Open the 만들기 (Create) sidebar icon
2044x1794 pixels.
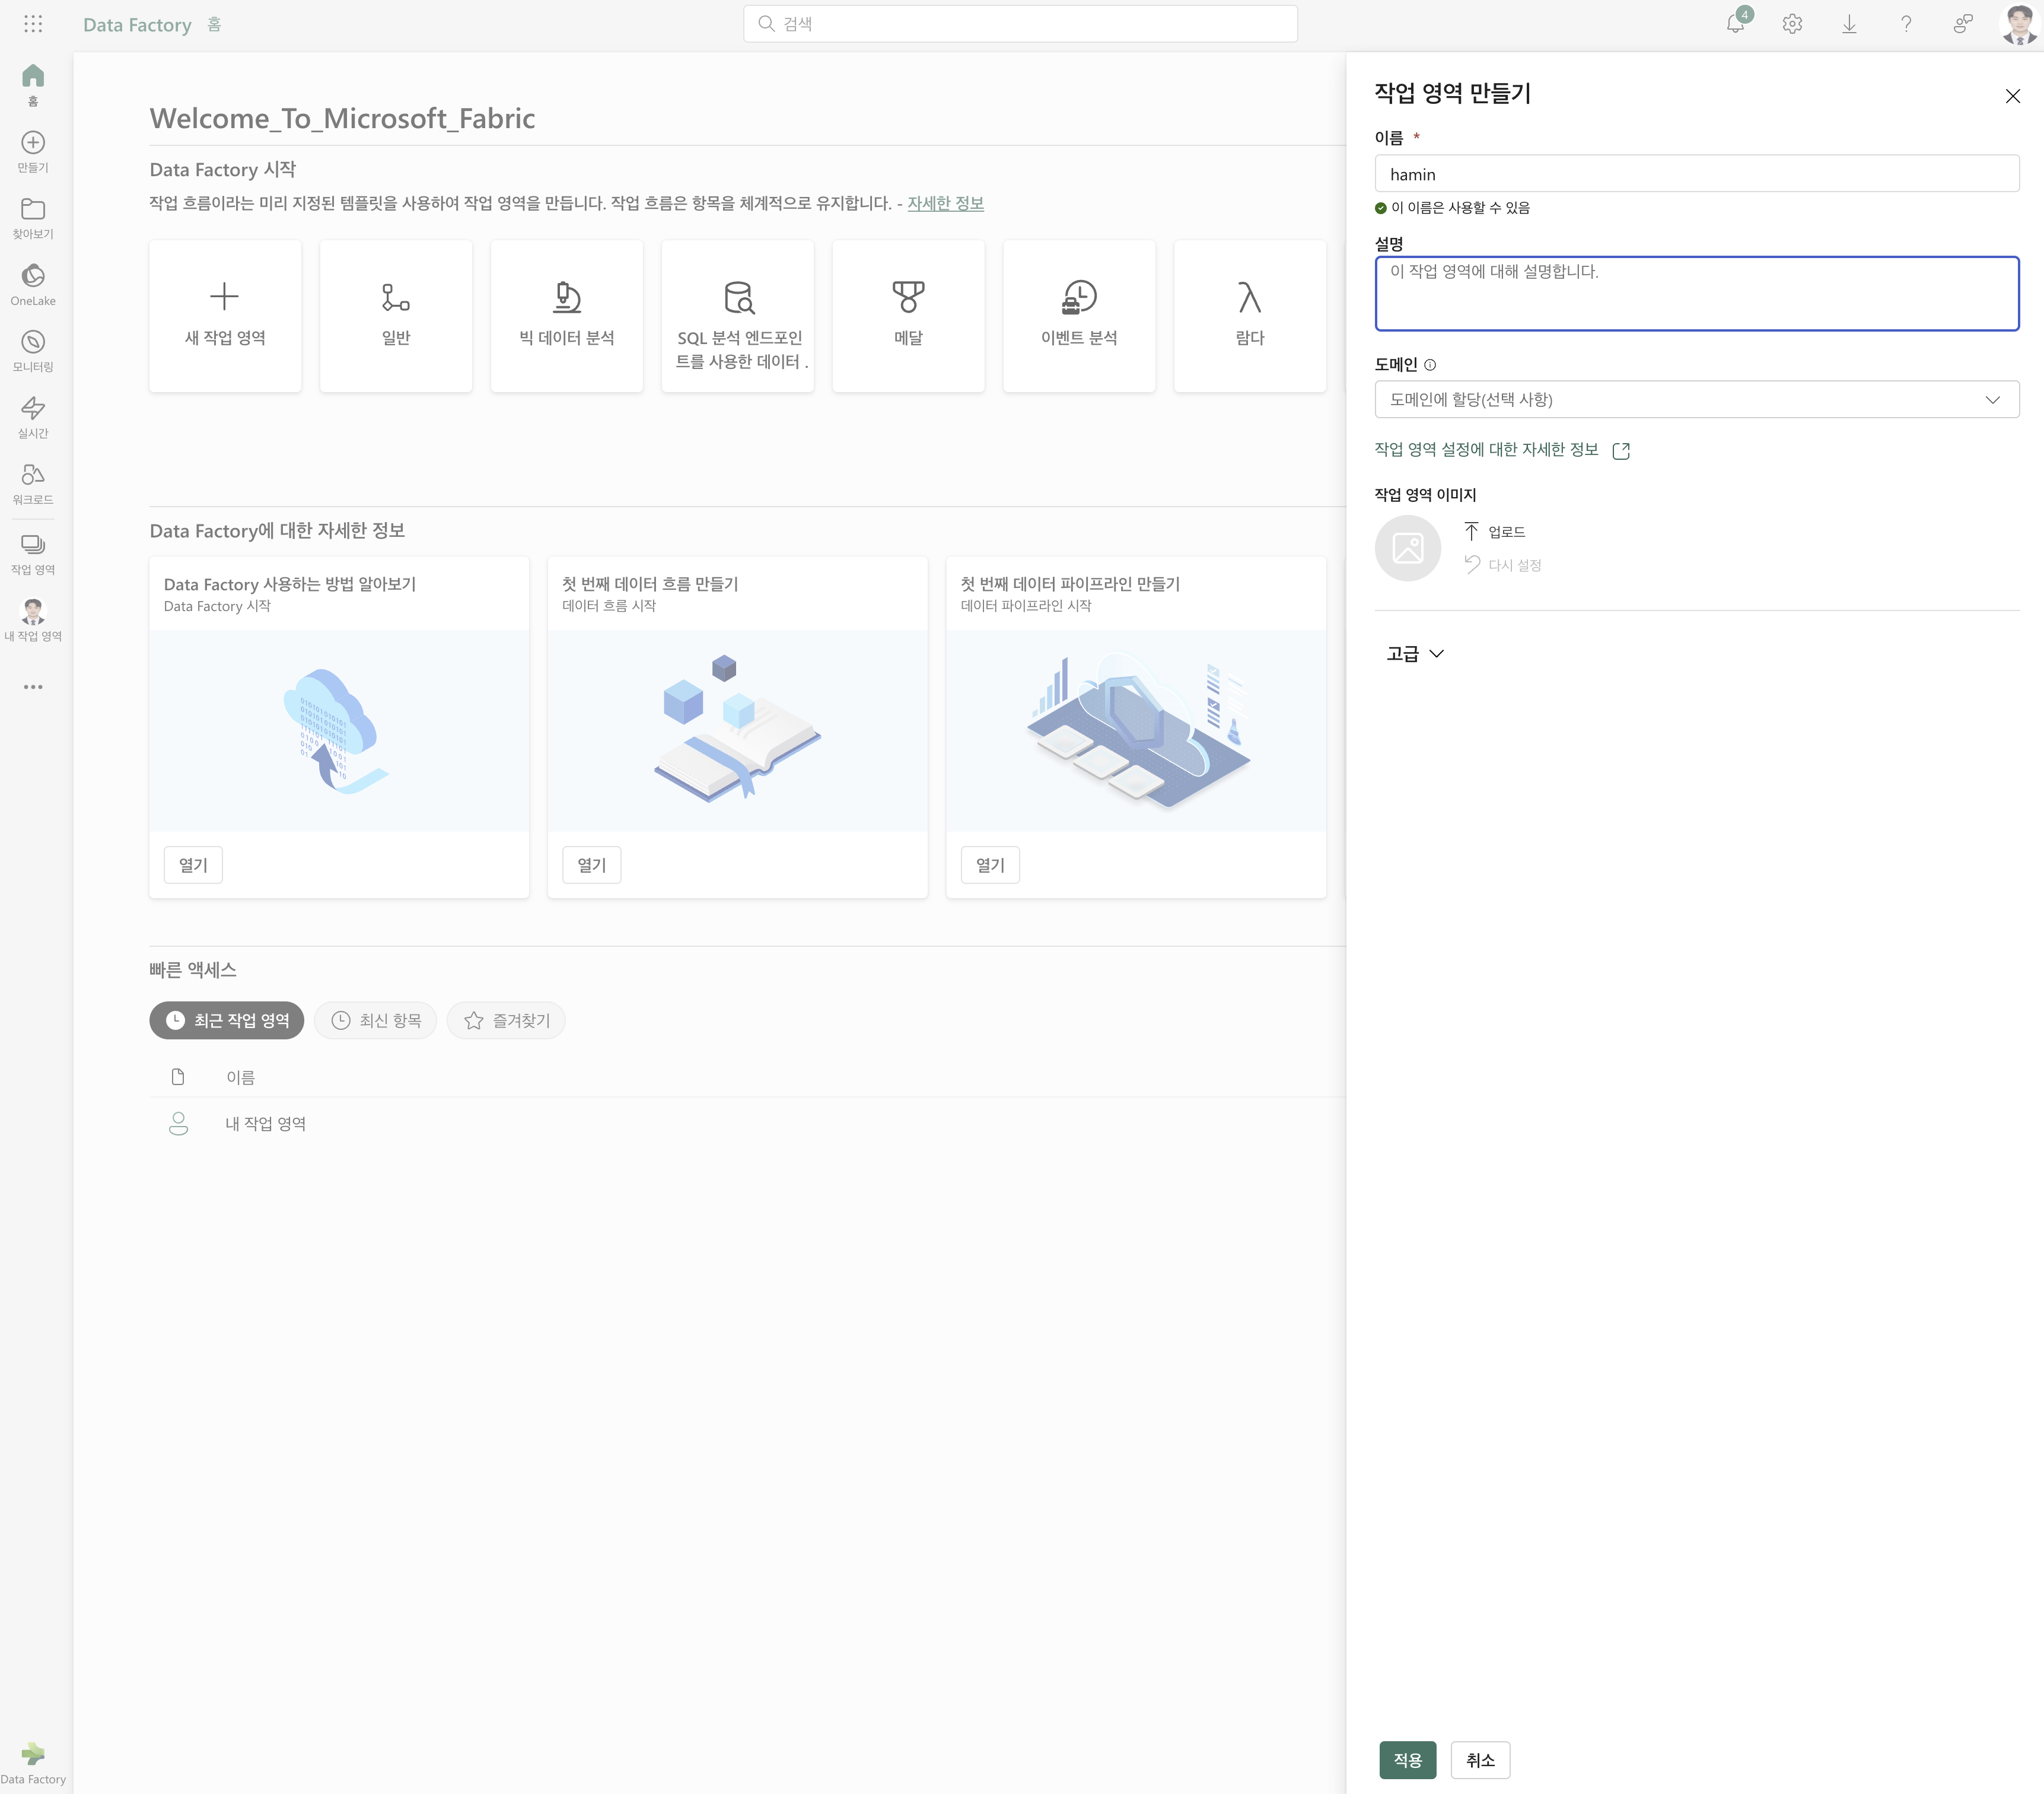tap(33, 152)
